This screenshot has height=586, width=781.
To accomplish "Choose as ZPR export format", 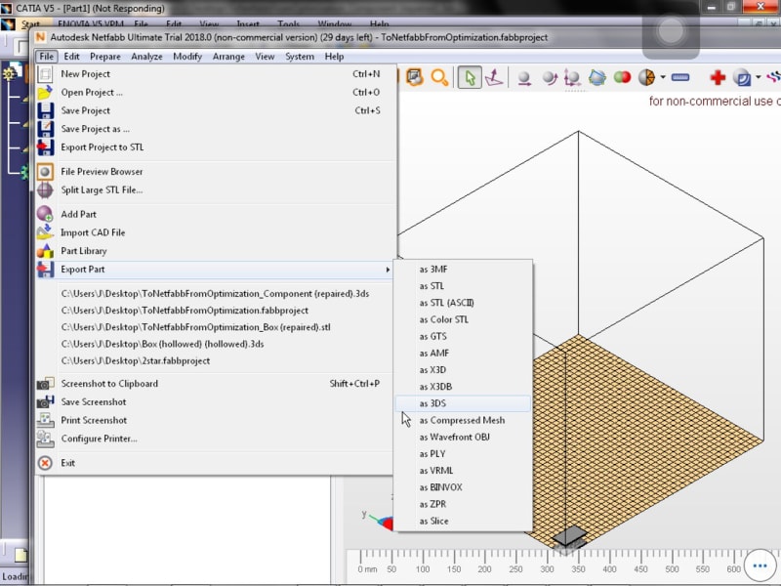I will 463,504.
